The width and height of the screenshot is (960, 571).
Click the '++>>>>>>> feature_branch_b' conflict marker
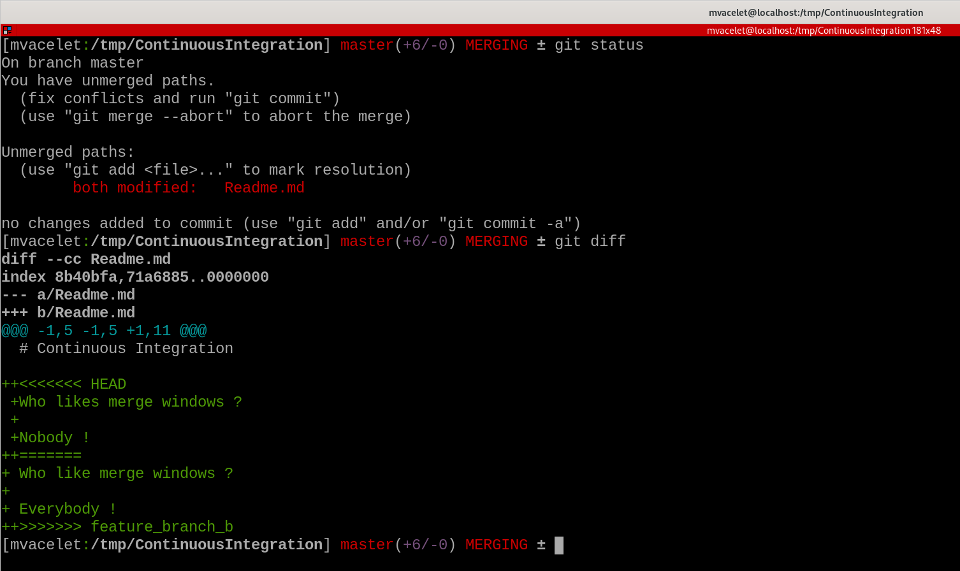click(117, 527)
